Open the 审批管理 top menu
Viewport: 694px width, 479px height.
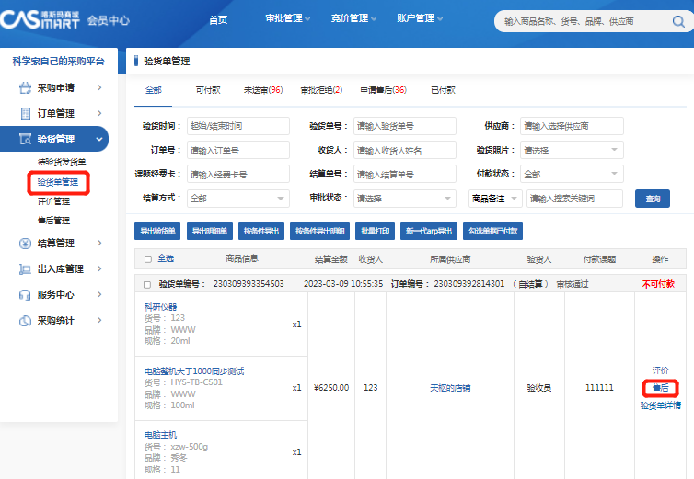[x=287, y=18]
